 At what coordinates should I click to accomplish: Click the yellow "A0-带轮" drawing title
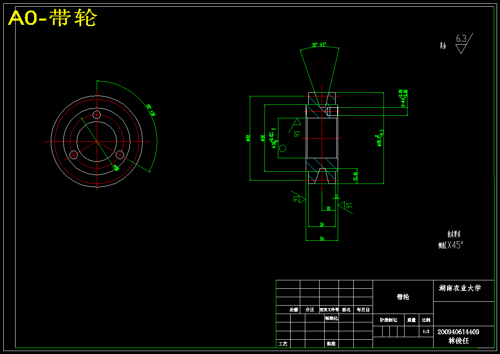click(53, 18)
